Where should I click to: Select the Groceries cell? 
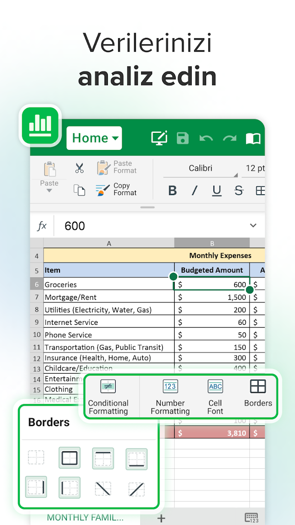pyautogui.click(x=109, y=285)
